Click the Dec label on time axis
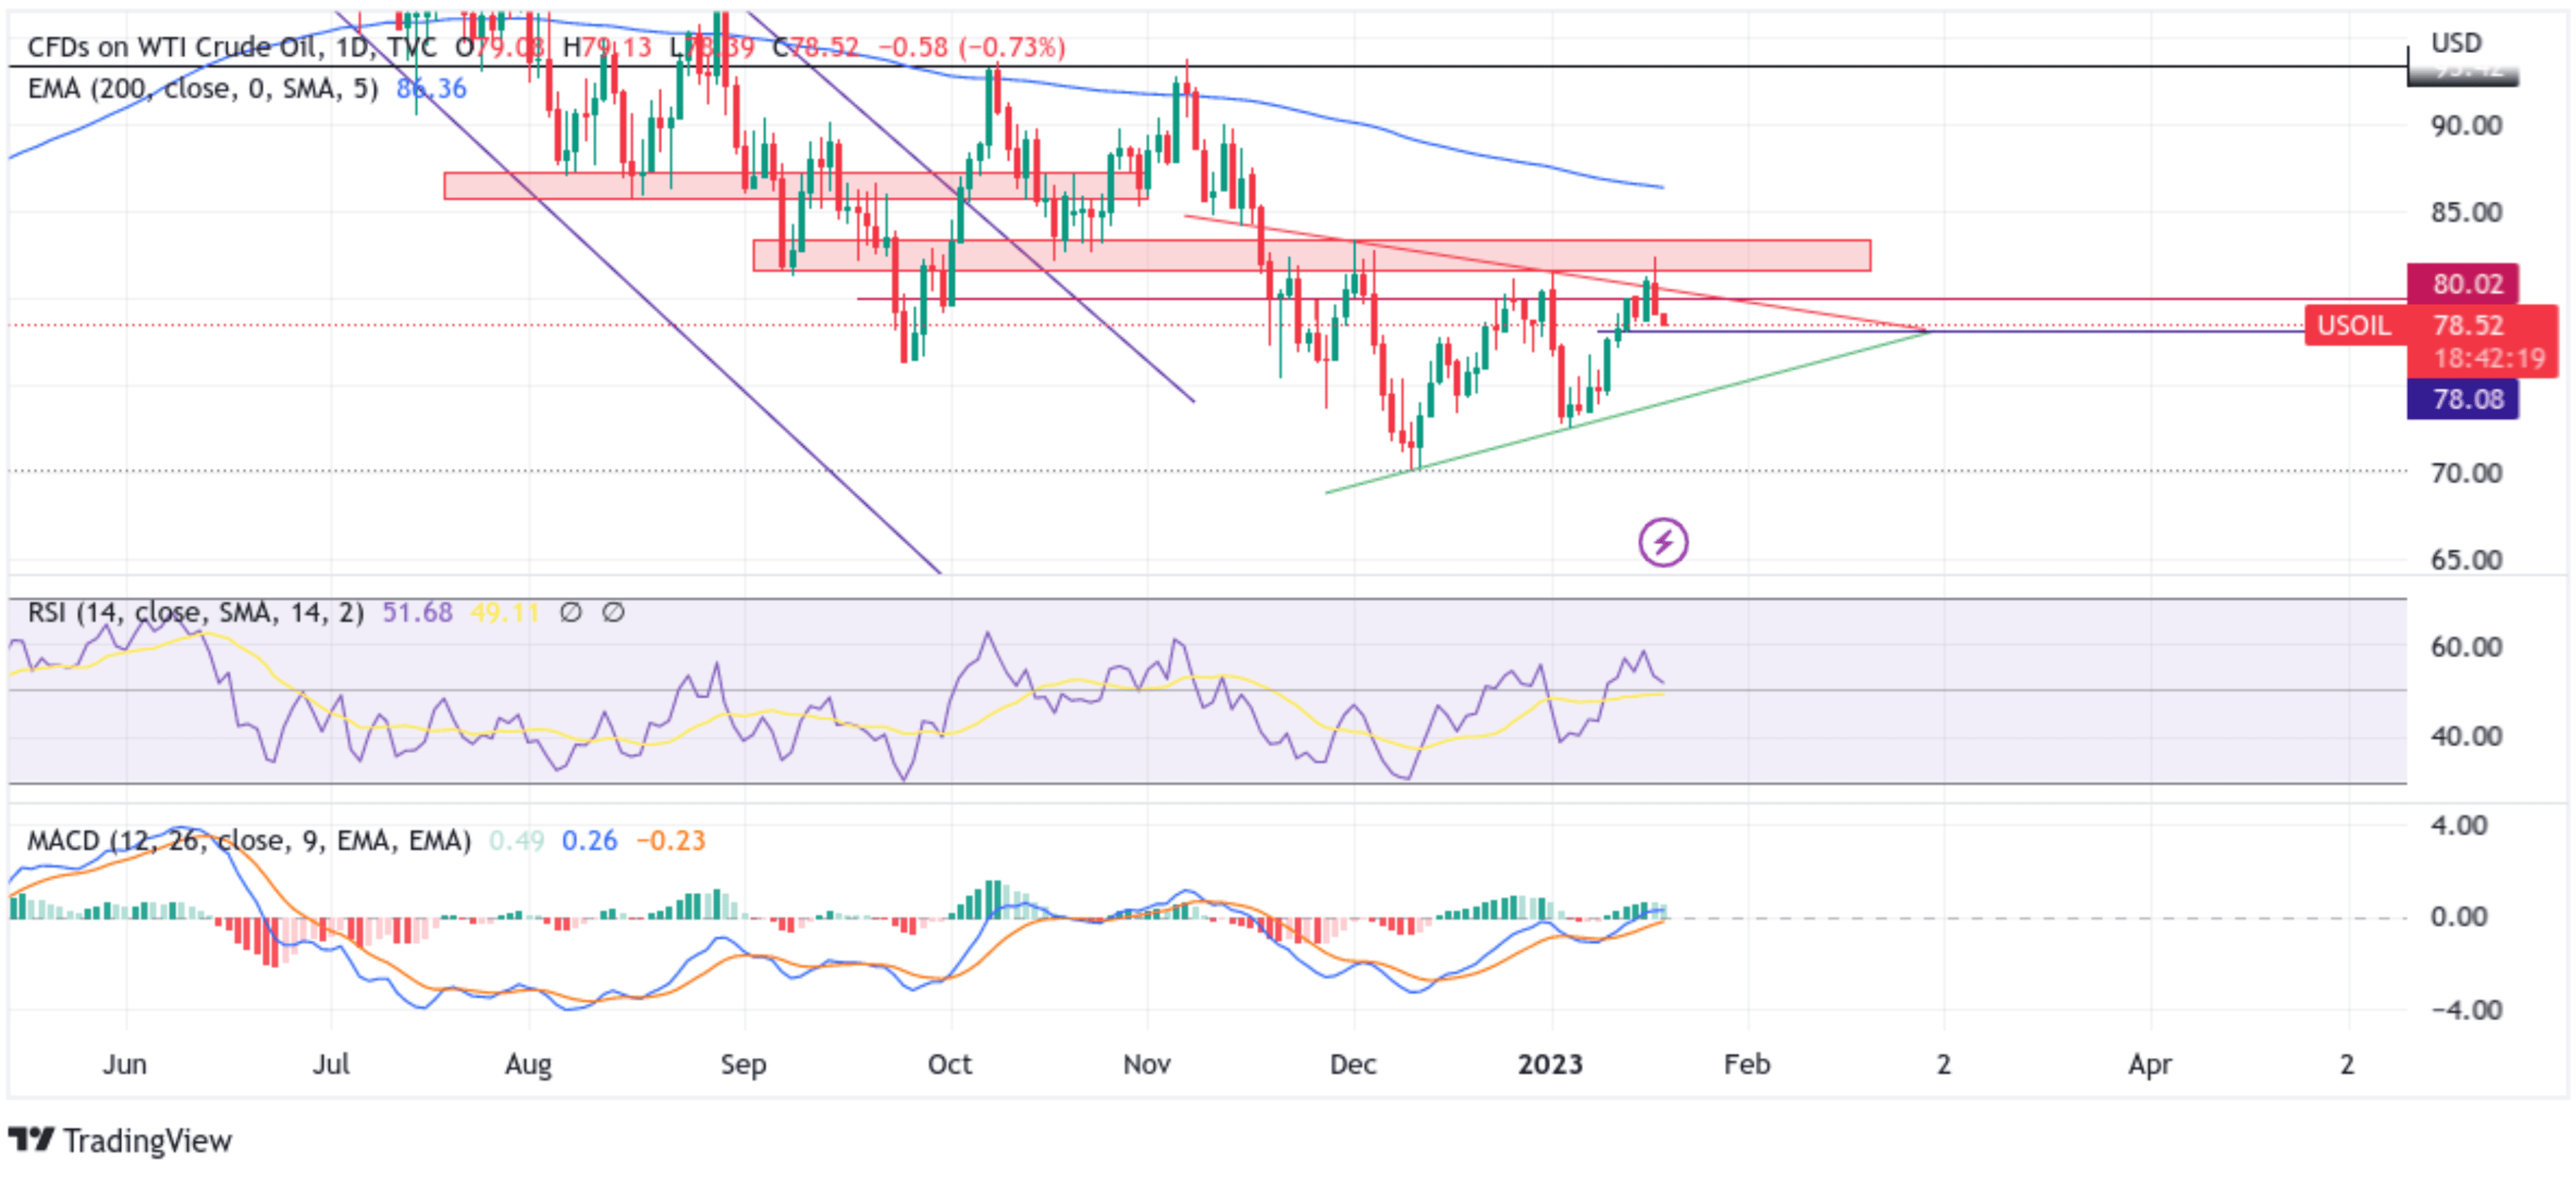The image size is (2576, 1191). tap(1353, 1064)
